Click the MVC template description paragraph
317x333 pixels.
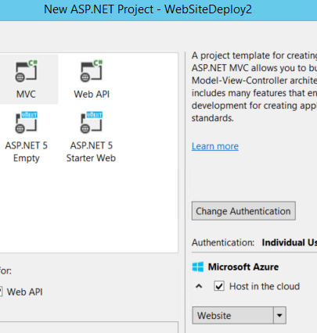pyautogui.click(x=254, y=87)
